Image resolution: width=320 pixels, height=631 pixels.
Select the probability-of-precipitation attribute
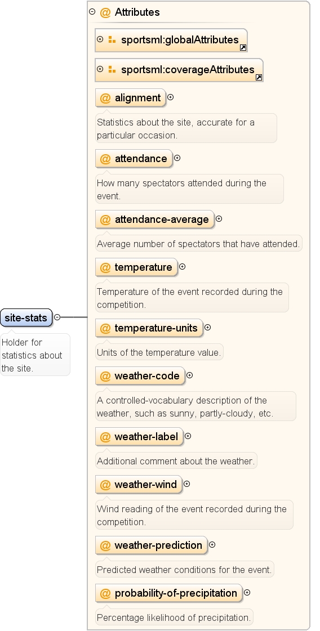(169, 593)
